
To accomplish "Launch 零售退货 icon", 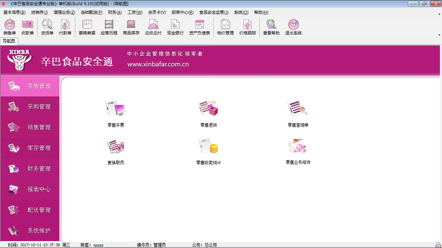I will point(209,113).
